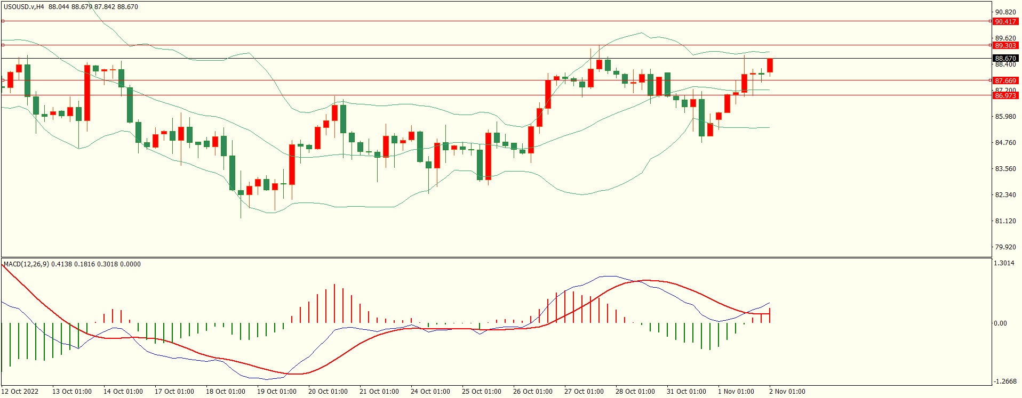This screenshot has width=1022, height=398.
Task: Click the 28 Oct 01:00 date label
Action: click(x=635, y=392)
